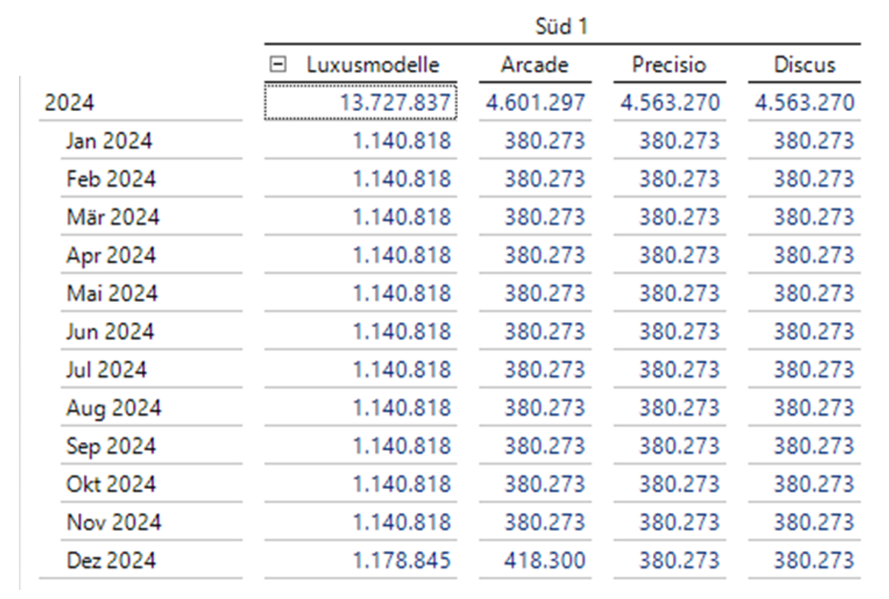Click the Luxusmodelle cell showing 1.178.845
Viewport: 889px width, 599px height.
pos(401,560)
